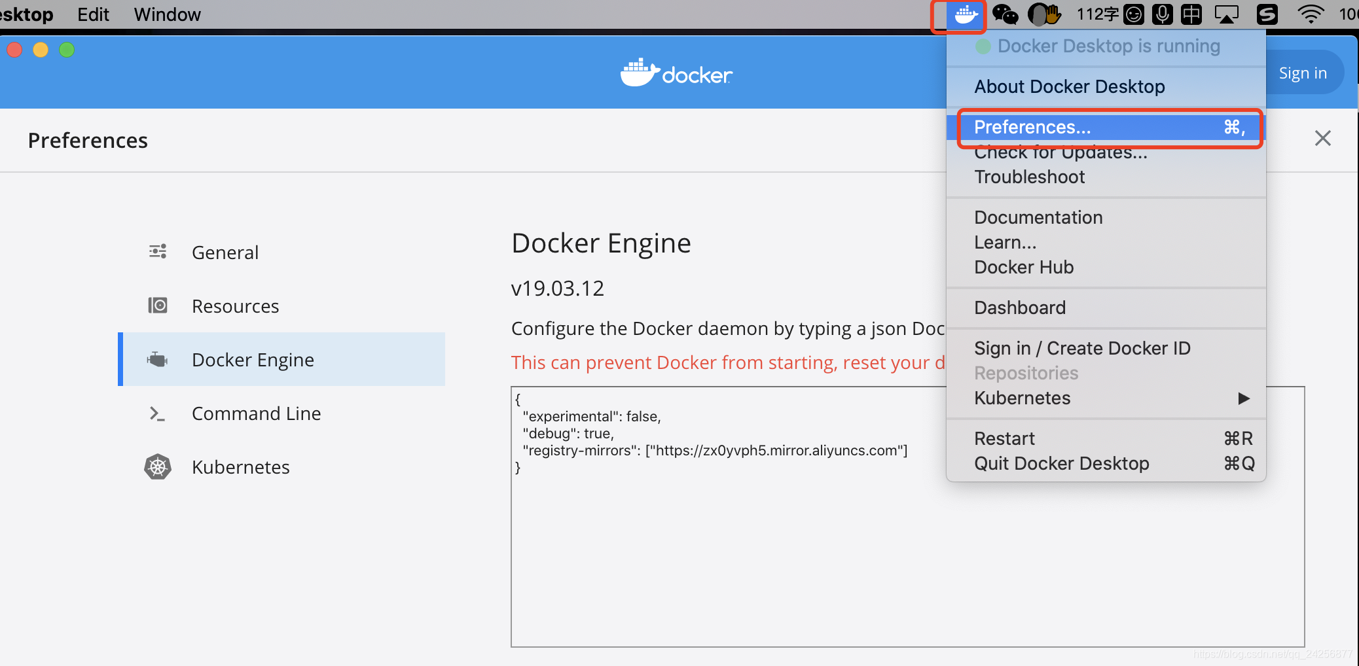Image resolution: width=1359 pixels, height=666 pixels.
Task: Select the Docker Engine section
Action: [281, 359]
